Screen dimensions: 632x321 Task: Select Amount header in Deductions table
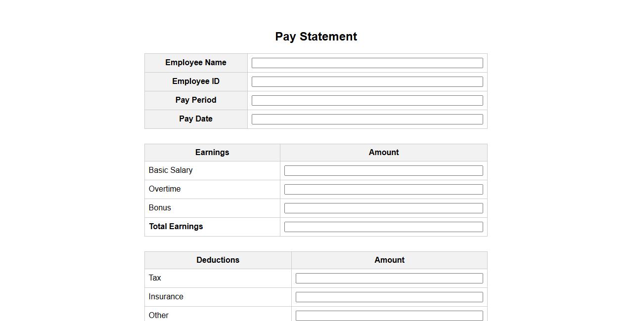point(389,260)
